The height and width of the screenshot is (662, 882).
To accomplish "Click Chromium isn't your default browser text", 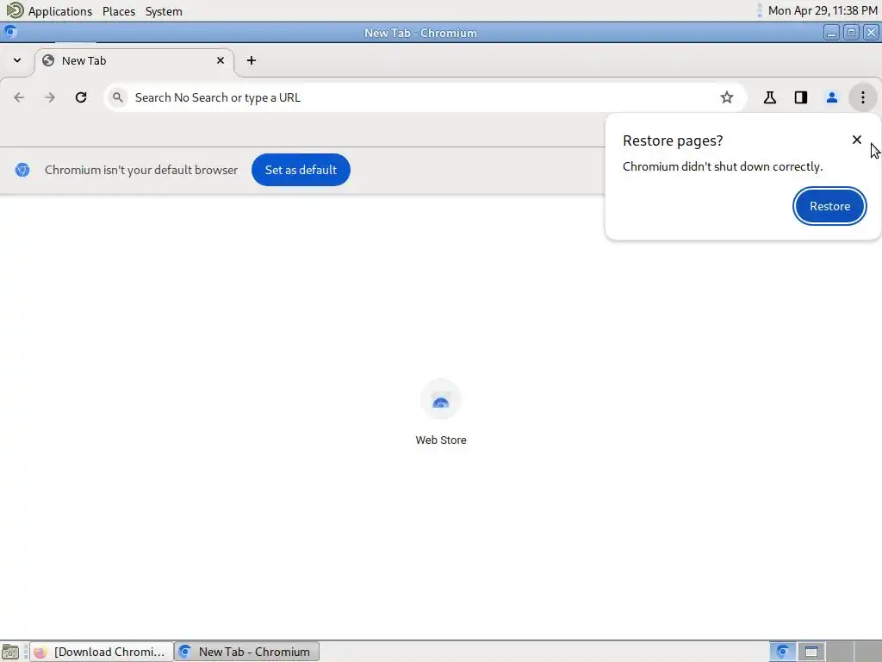I will tap(141, 170).
